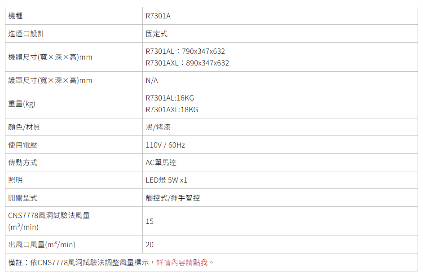Click the LED燈 5W x1 lighting value
The height and width of the screenshot is (275, 423).
[x=166, y=180]
